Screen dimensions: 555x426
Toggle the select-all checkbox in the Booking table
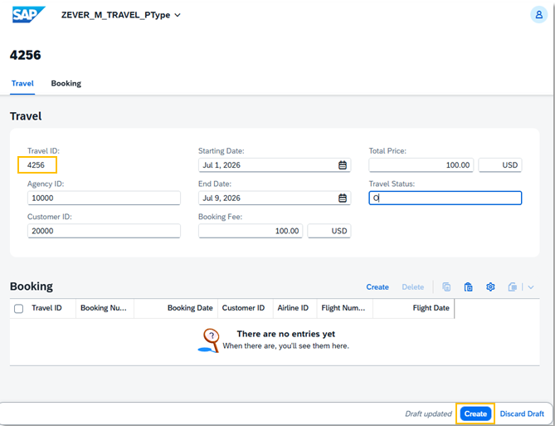(x=19, y=308)
